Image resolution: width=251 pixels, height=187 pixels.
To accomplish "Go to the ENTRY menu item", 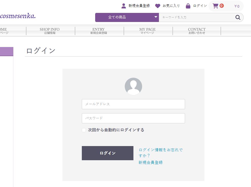I will tap(98, 31).
